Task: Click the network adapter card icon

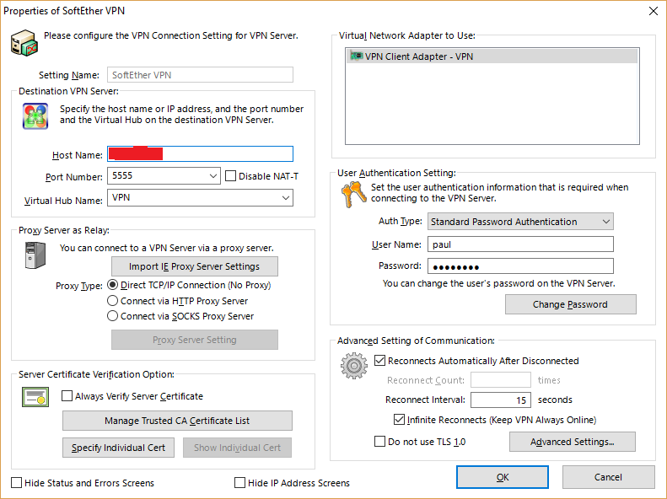Action: click(x=356, y=56)
